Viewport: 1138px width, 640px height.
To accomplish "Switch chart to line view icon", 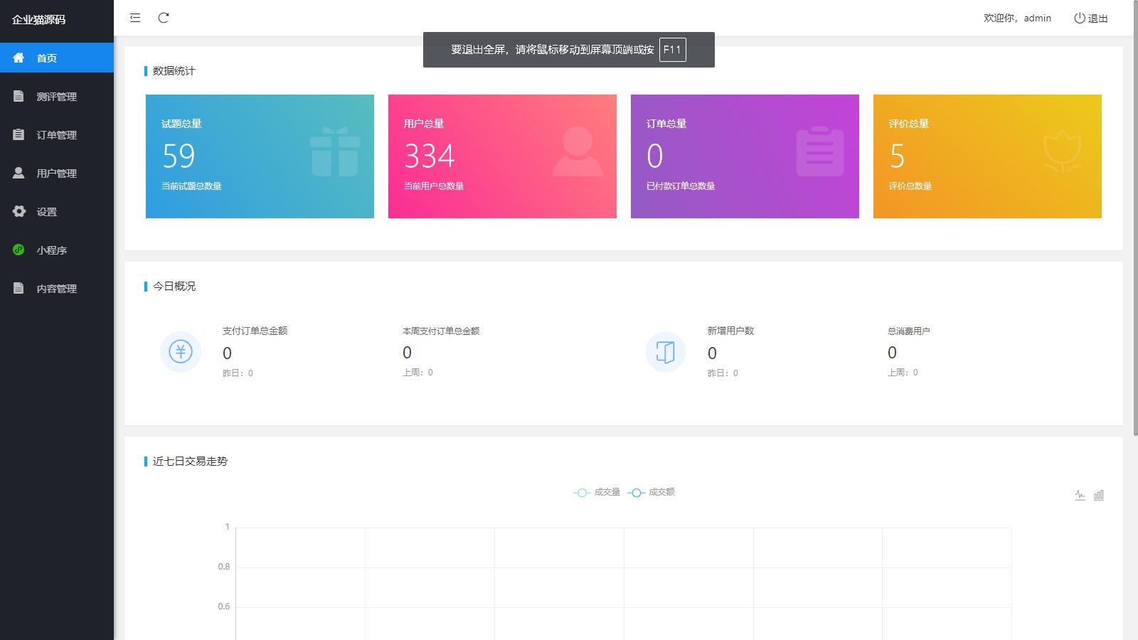I will tap(1080, 495).
